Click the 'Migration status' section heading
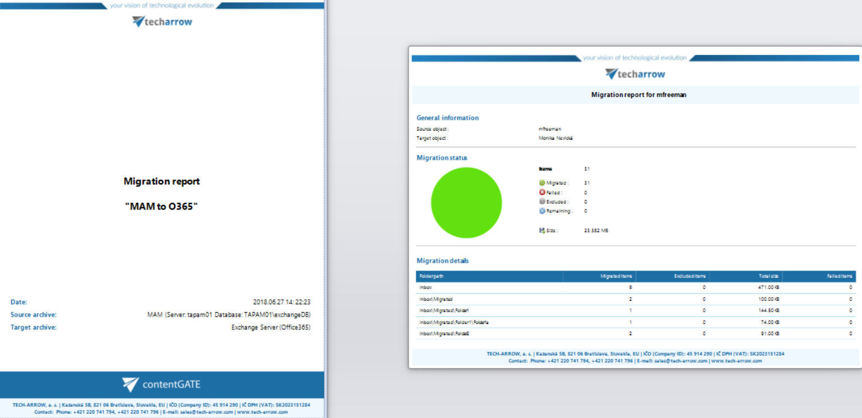The width and height of the screenshot is (862, 418). pyautogui.click(x=442, y=158)
